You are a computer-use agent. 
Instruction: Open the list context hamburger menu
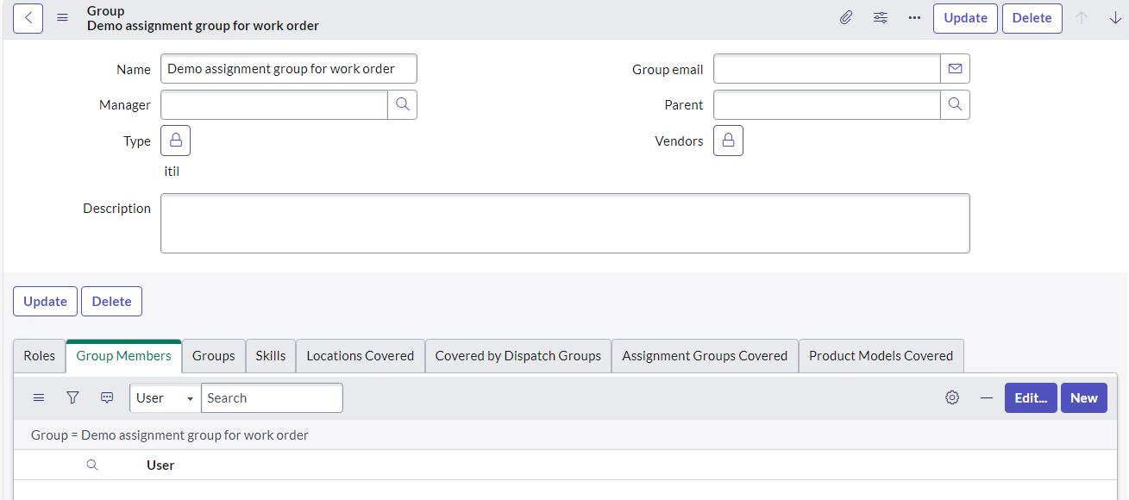[38, 397]
